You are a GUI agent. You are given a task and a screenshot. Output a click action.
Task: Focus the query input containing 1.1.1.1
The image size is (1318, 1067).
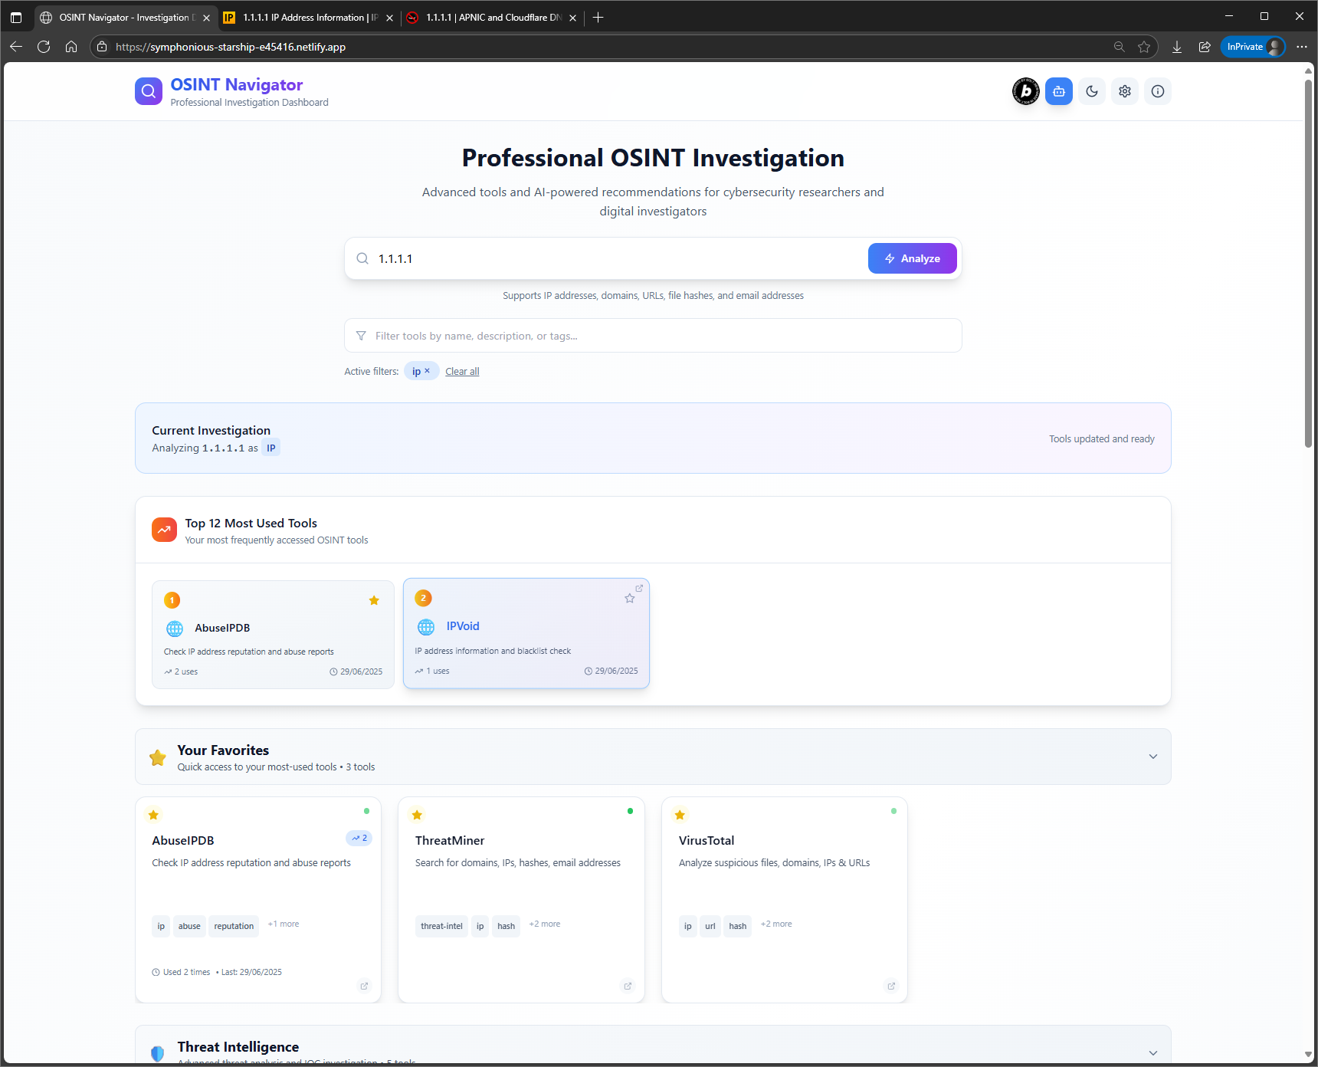pos(618,258)
